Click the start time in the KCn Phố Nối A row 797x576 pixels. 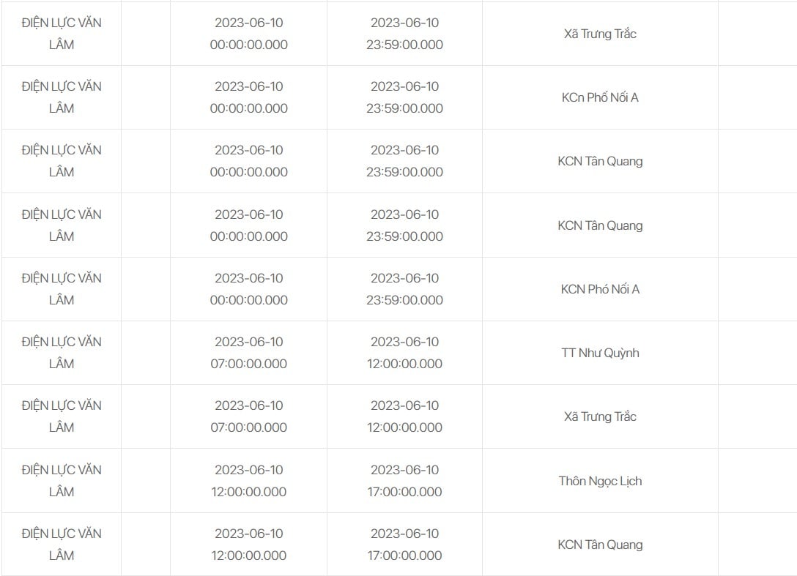248,97
